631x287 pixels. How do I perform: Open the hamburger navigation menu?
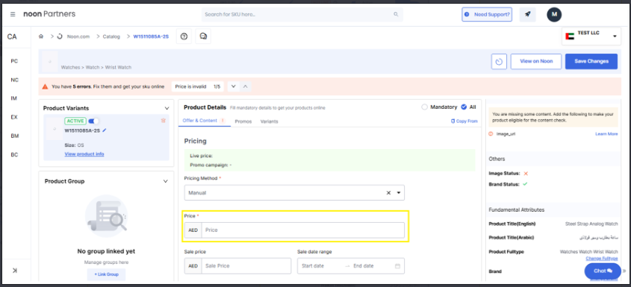(x=13, y=14)
